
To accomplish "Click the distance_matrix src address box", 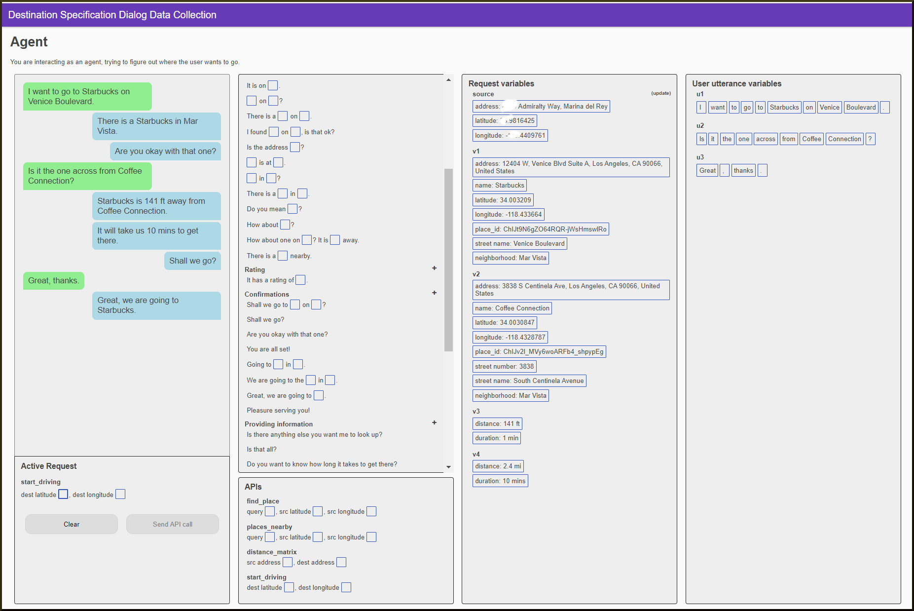I will [288, 563].
